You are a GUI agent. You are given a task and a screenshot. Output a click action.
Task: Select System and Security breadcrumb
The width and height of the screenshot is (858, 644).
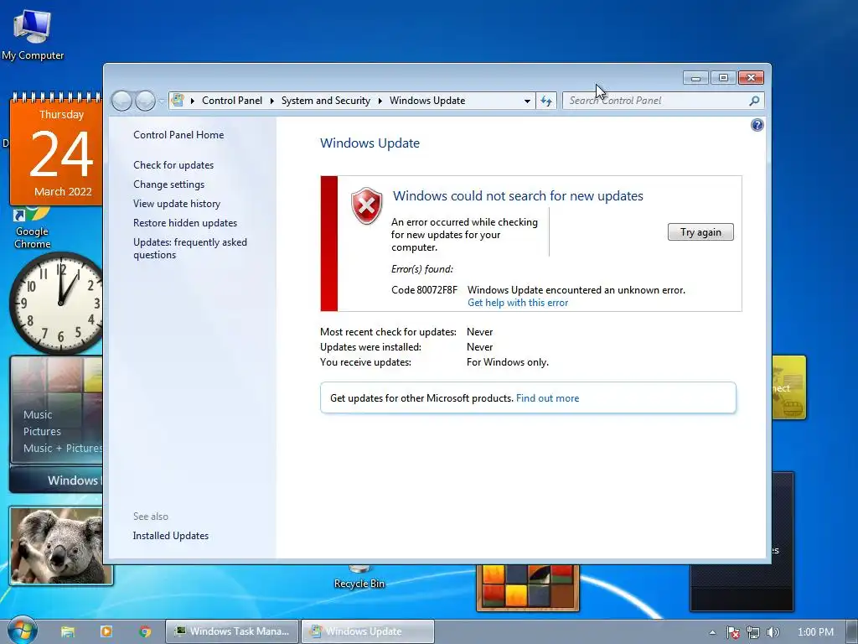(326, 101)
